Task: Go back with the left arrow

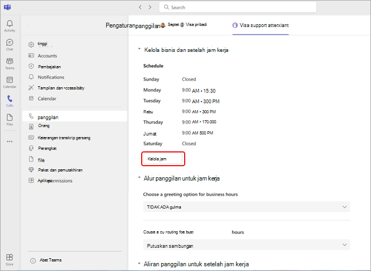Action: tap(140, 7)
